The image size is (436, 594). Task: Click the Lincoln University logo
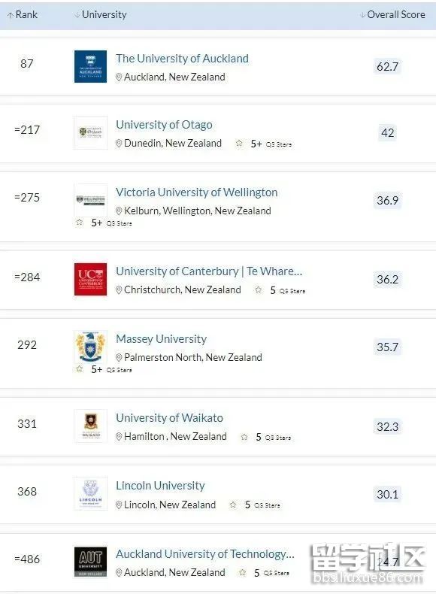pos(90,493)
